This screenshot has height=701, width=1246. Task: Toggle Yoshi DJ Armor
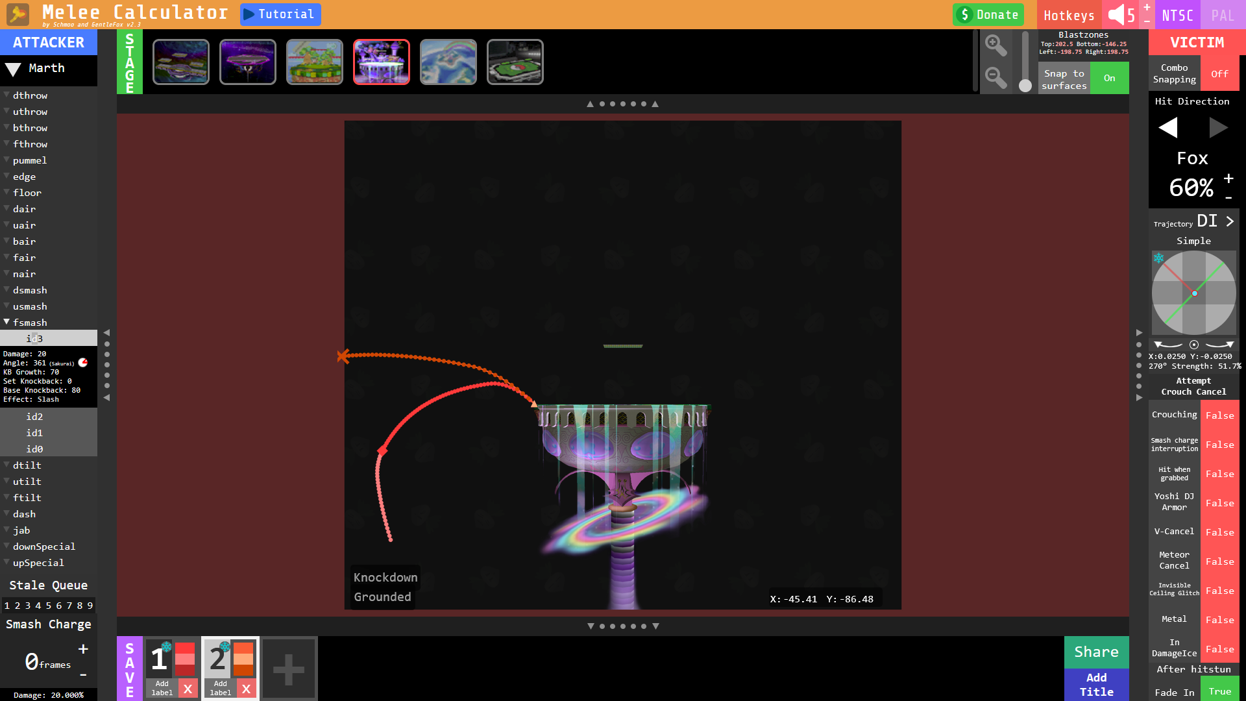click(1220, 503)
